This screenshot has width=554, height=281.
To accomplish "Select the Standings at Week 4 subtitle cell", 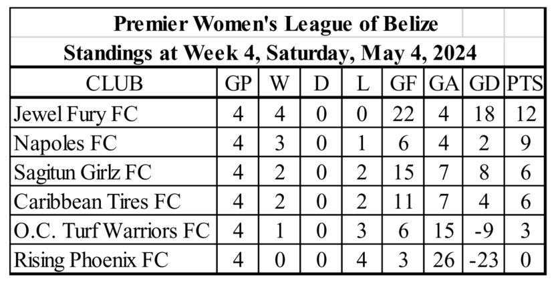I will point(270,53).
